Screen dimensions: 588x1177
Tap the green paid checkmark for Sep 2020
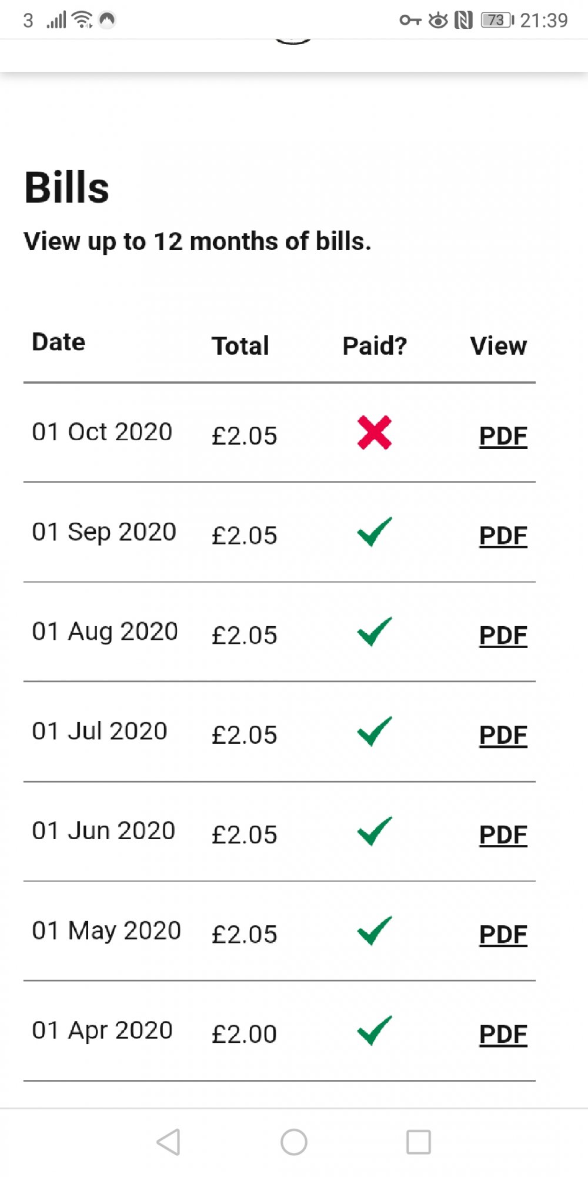click(374, 532)
